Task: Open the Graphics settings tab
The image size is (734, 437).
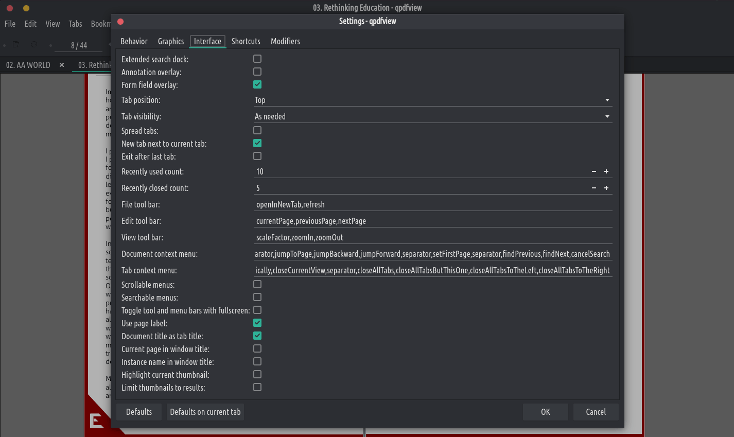Action: pyautogui.click(x=171, y=41)
